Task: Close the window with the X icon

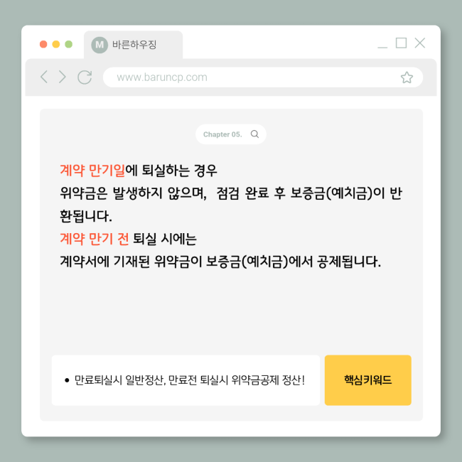Action: pos(420,43)
